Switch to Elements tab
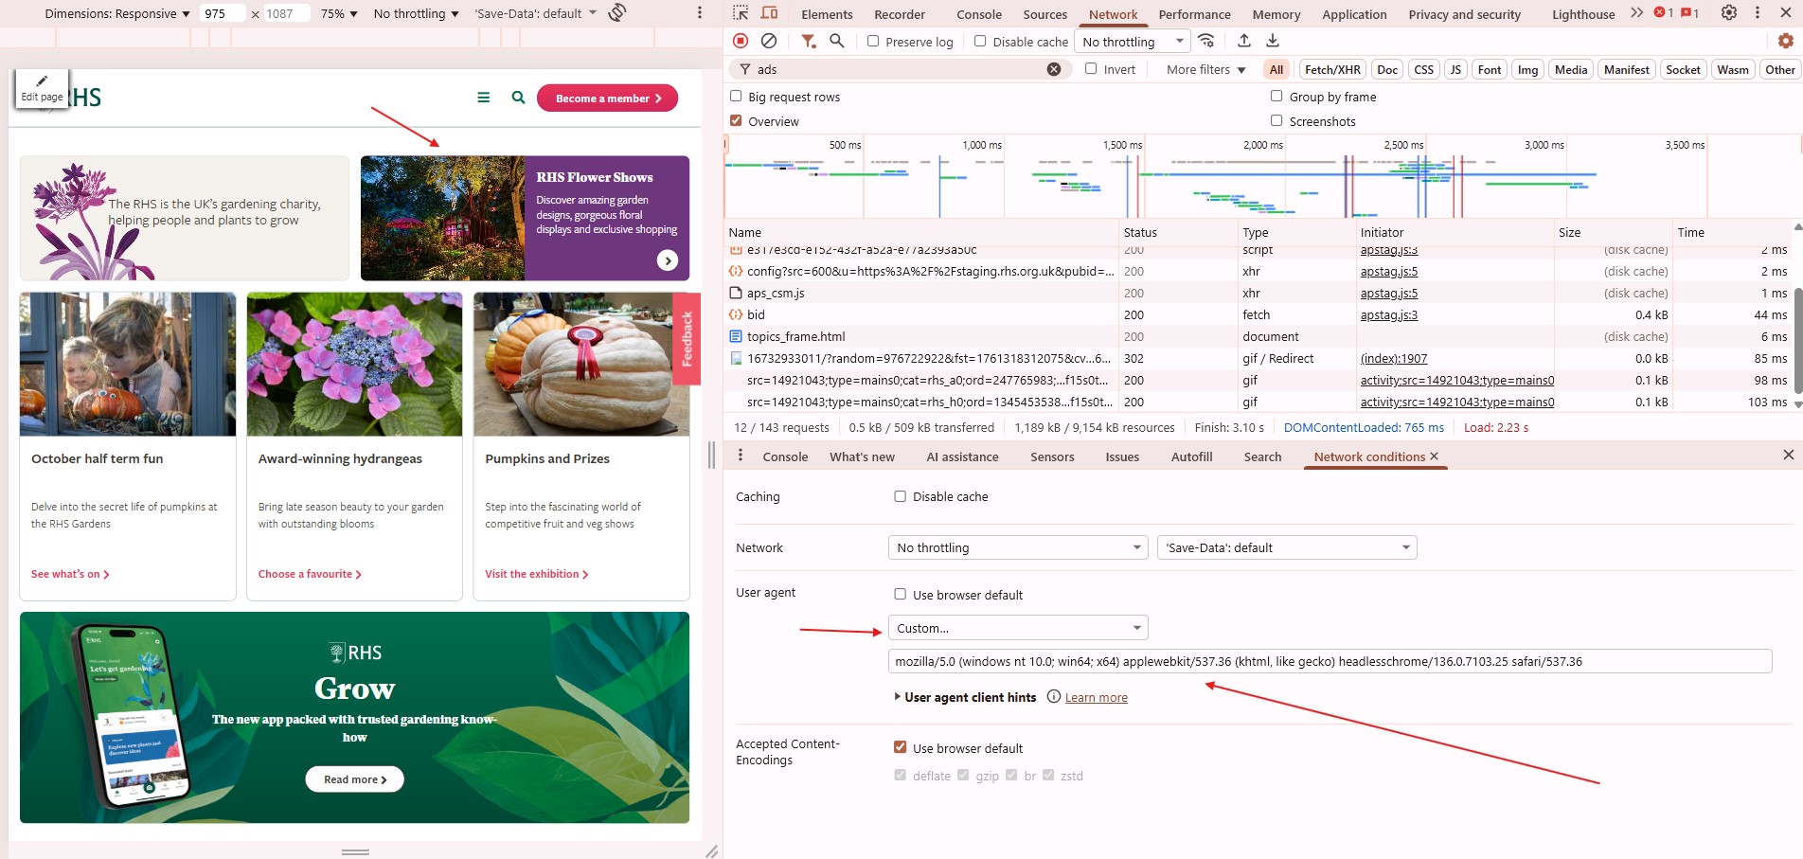The width and height of the screenshot is (1803, 859). click(827, 14)
